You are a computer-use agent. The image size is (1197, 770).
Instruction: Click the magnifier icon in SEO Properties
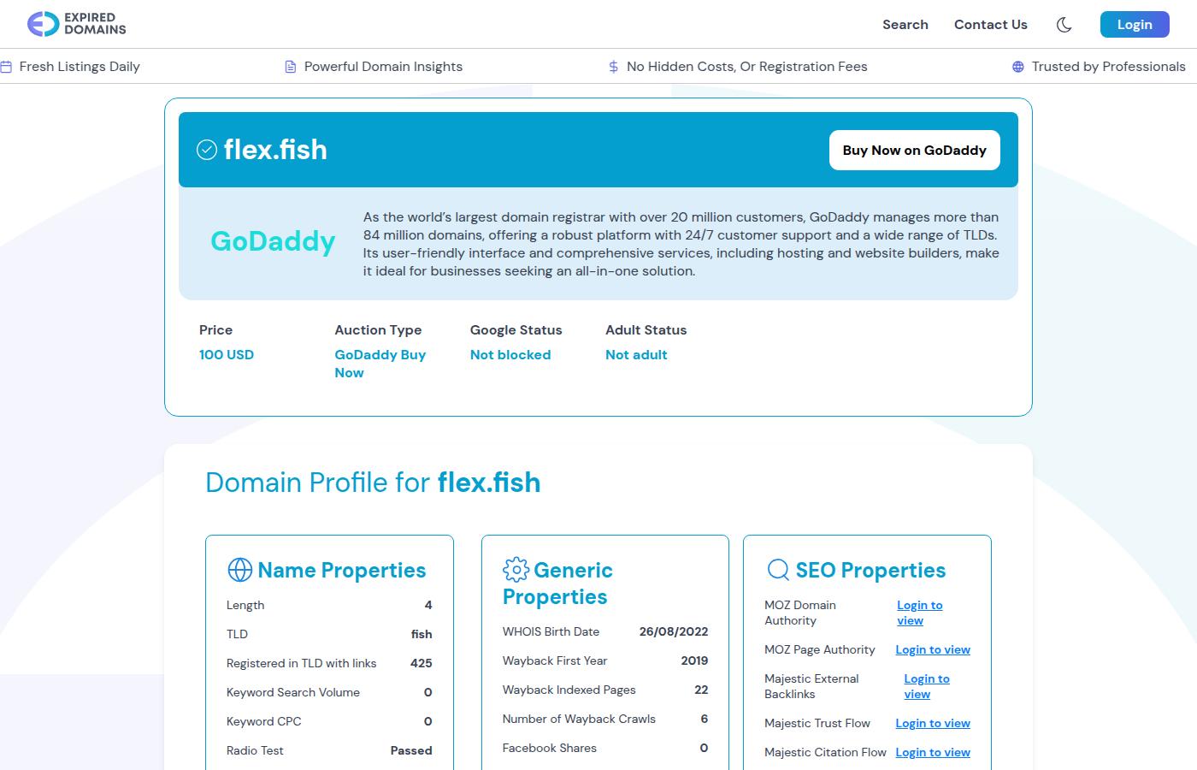tap(778, 570)
